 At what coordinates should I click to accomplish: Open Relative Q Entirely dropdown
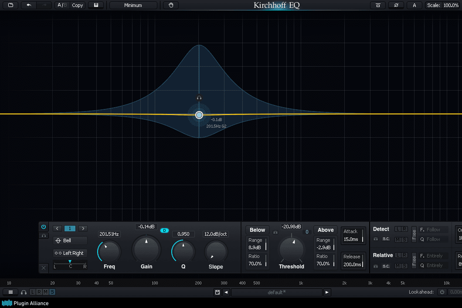[433, 266]
